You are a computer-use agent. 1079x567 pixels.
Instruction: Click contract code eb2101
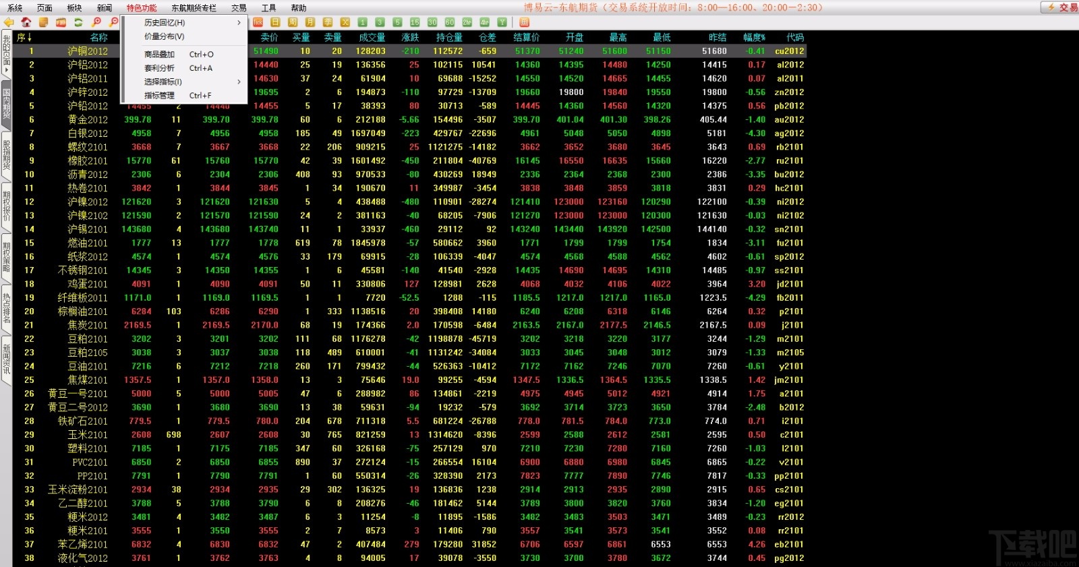789,544
